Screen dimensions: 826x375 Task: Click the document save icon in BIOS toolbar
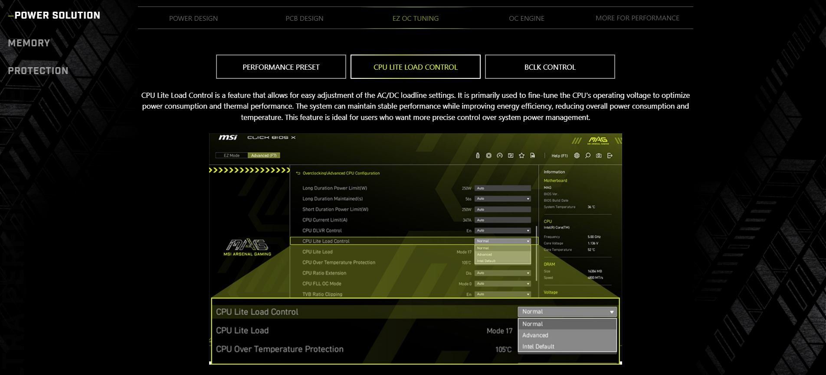click(532, 155)
